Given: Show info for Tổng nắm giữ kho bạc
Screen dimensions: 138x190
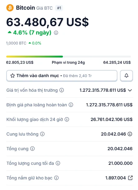Looking at the screenshot, I should pos(56,178).
